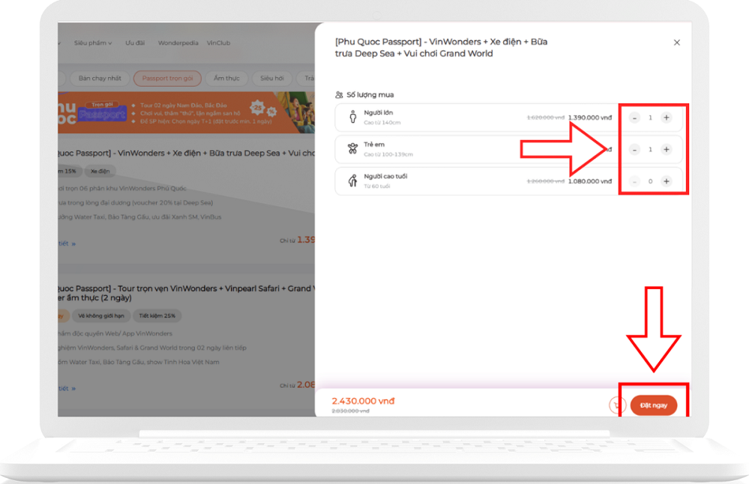Click the Đặt ngay button
Image resolution: width=749 pixels, height=484 pixels.
pyautogui.click(x=653, y=405)
